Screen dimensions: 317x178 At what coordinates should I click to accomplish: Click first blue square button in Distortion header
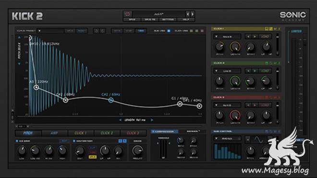(x=120, y=141)
